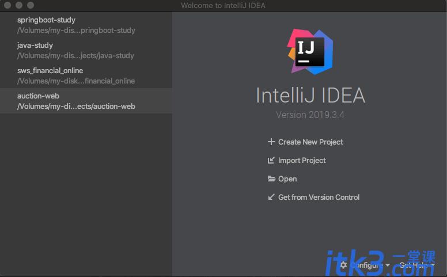Click the checkout arrow icon beside Version Control
Viewport: 447px width, 277px height.
271,197
